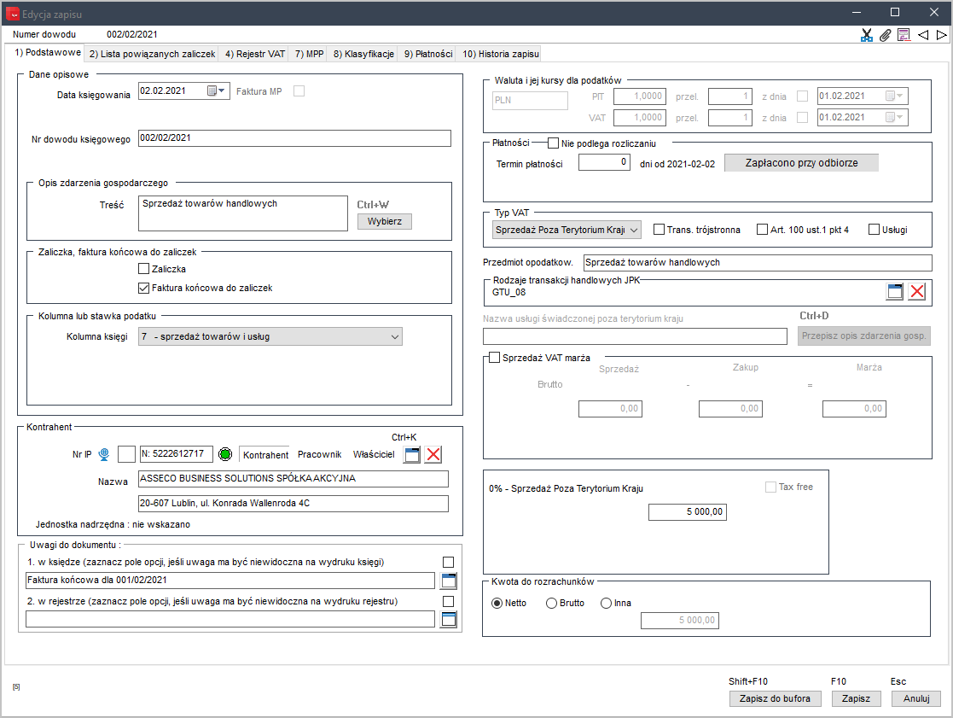Open GTU transaction types selection window icon

895,291
